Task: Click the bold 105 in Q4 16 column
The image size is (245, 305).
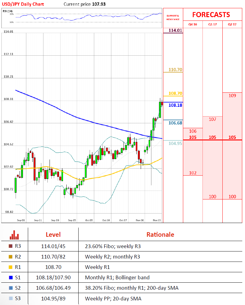Action: point(193,137)
